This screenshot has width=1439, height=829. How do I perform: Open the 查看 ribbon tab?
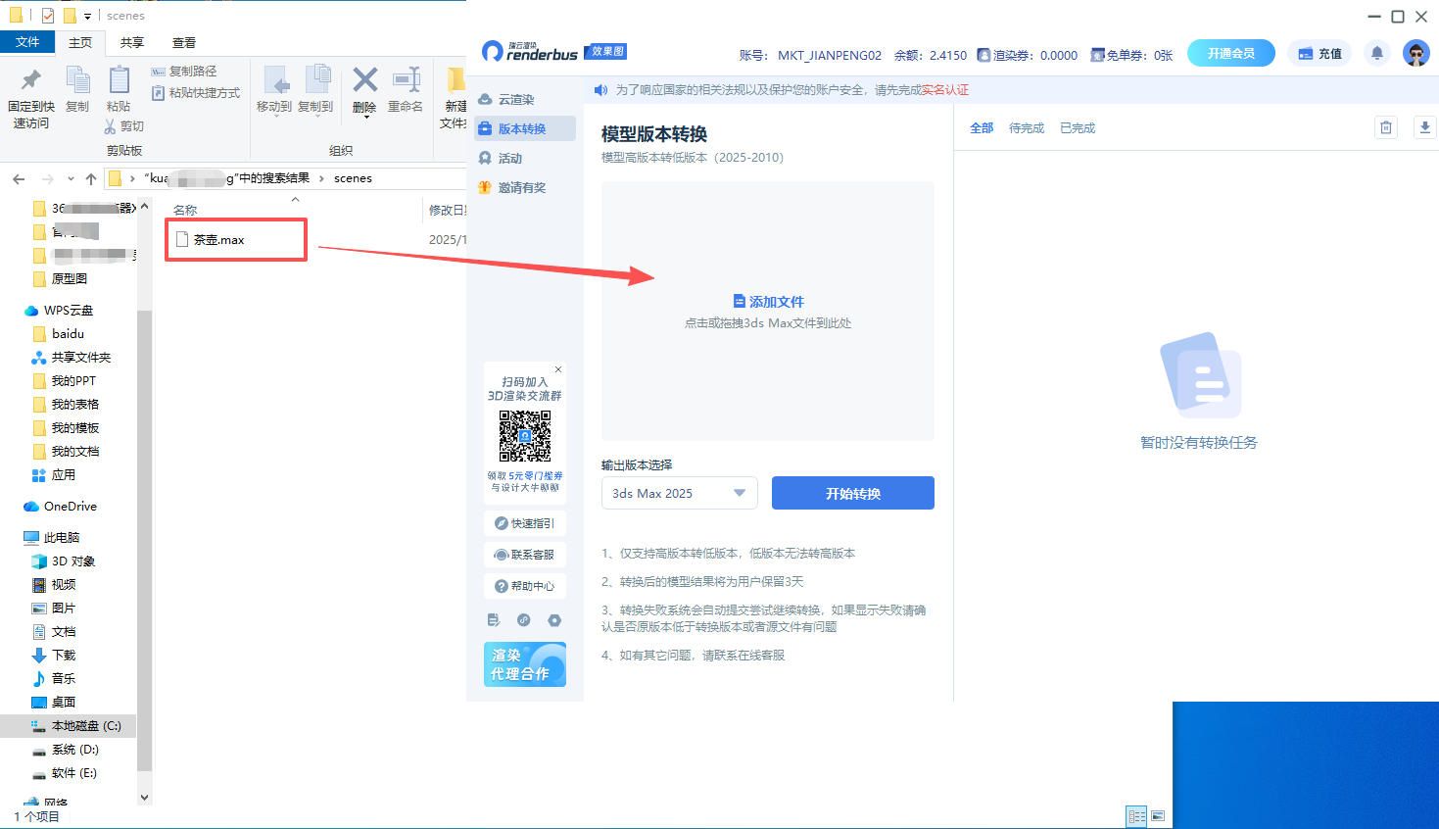coord(183,42)
